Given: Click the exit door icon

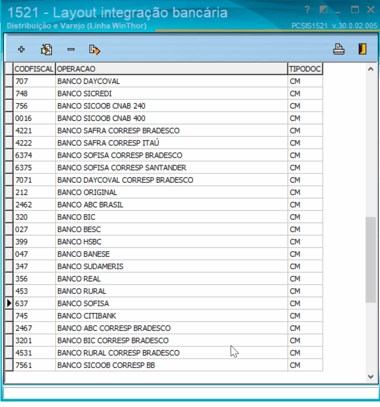Looking at the screenshot, I should coord(362,49).
